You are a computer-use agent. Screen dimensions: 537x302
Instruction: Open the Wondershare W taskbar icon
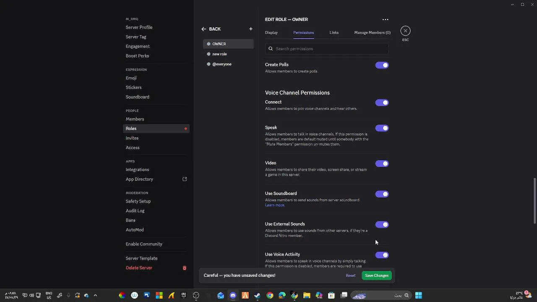point(134,295)
